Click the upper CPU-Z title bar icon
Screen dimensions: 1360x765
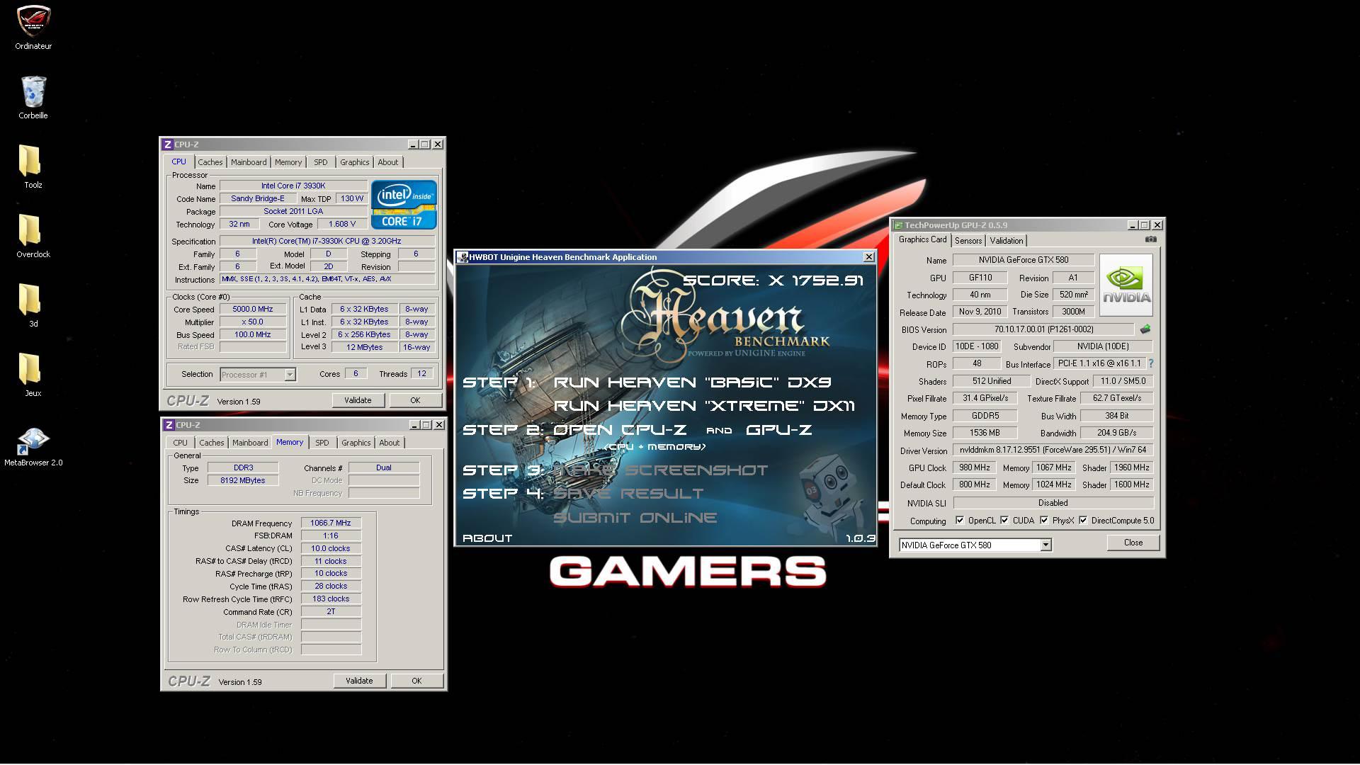pyautogui.click(x=168, y=144)
